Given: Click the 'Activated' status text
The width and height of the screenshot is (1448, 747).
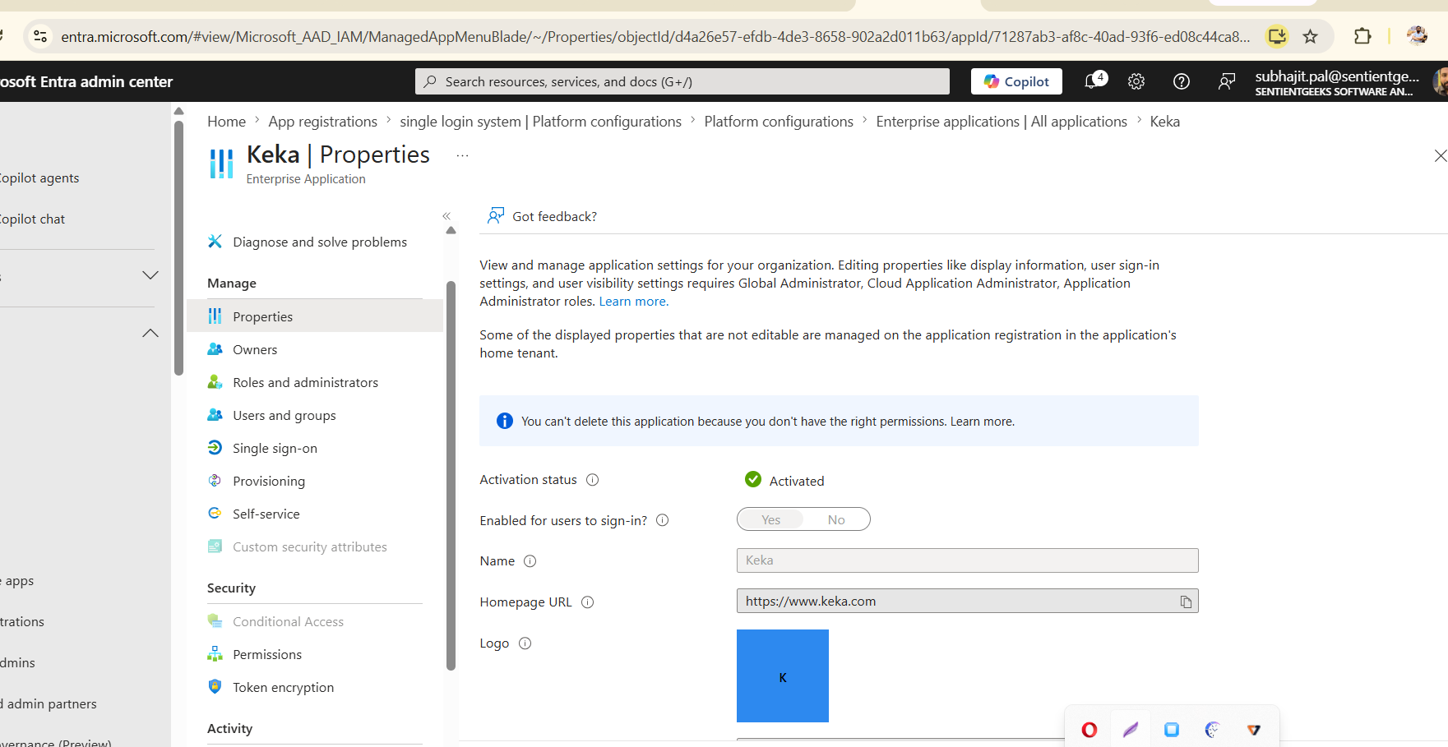Looking at the screenshot, I should tap(796, 481).
